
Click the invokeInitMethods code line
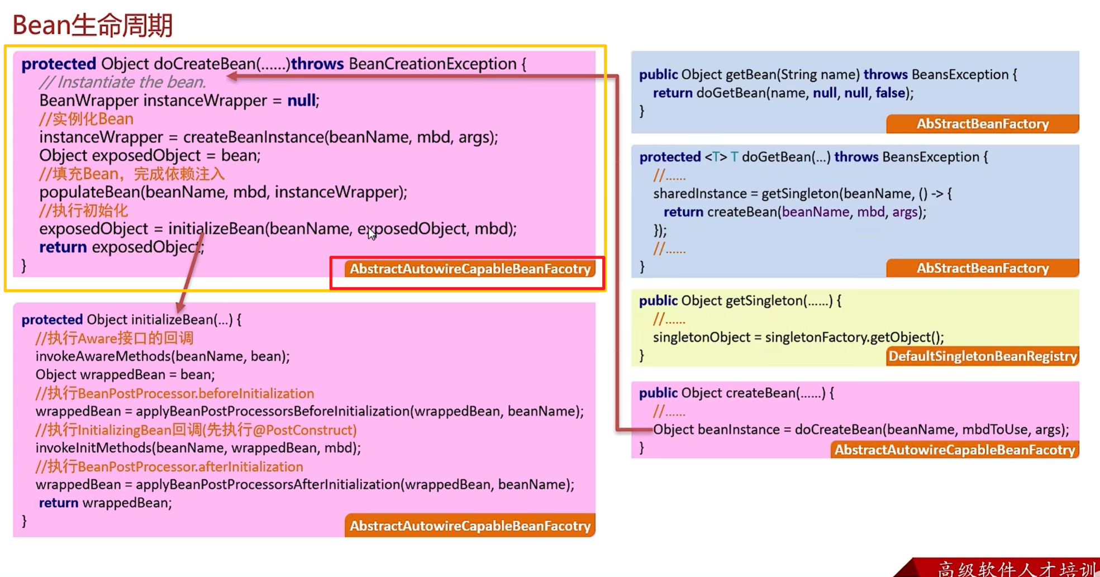tap(198, 448)
